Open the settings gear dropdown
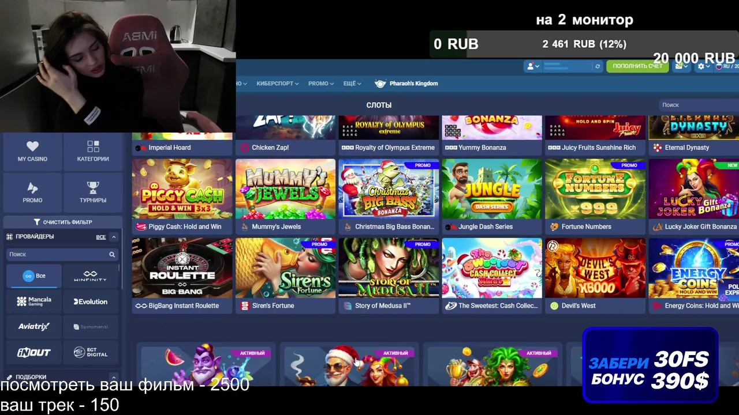The height and width of the screenshot is (415, 739). [703, 66]
